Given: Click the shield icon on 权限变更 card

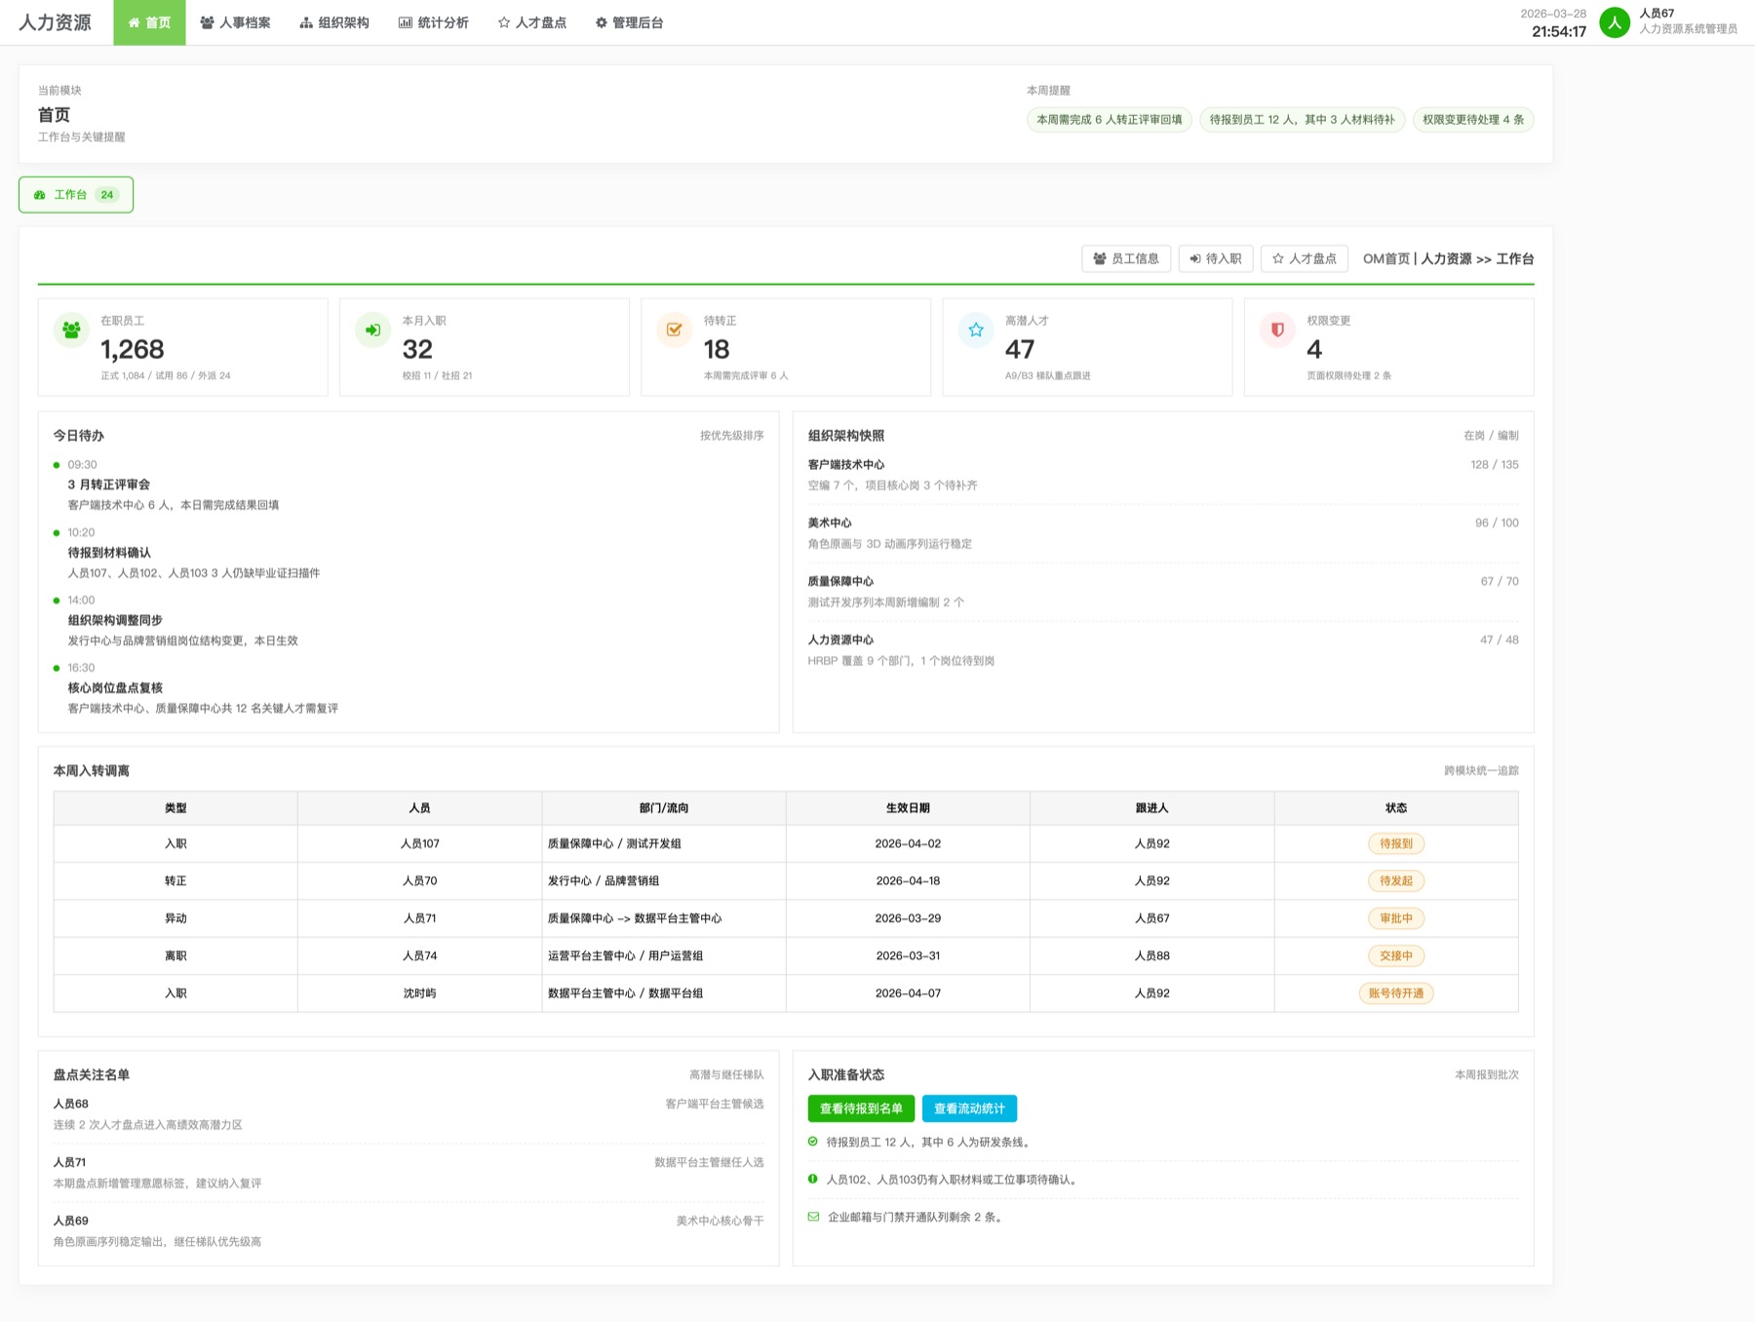Looking at the screenshot, I should pos(1277,330).
